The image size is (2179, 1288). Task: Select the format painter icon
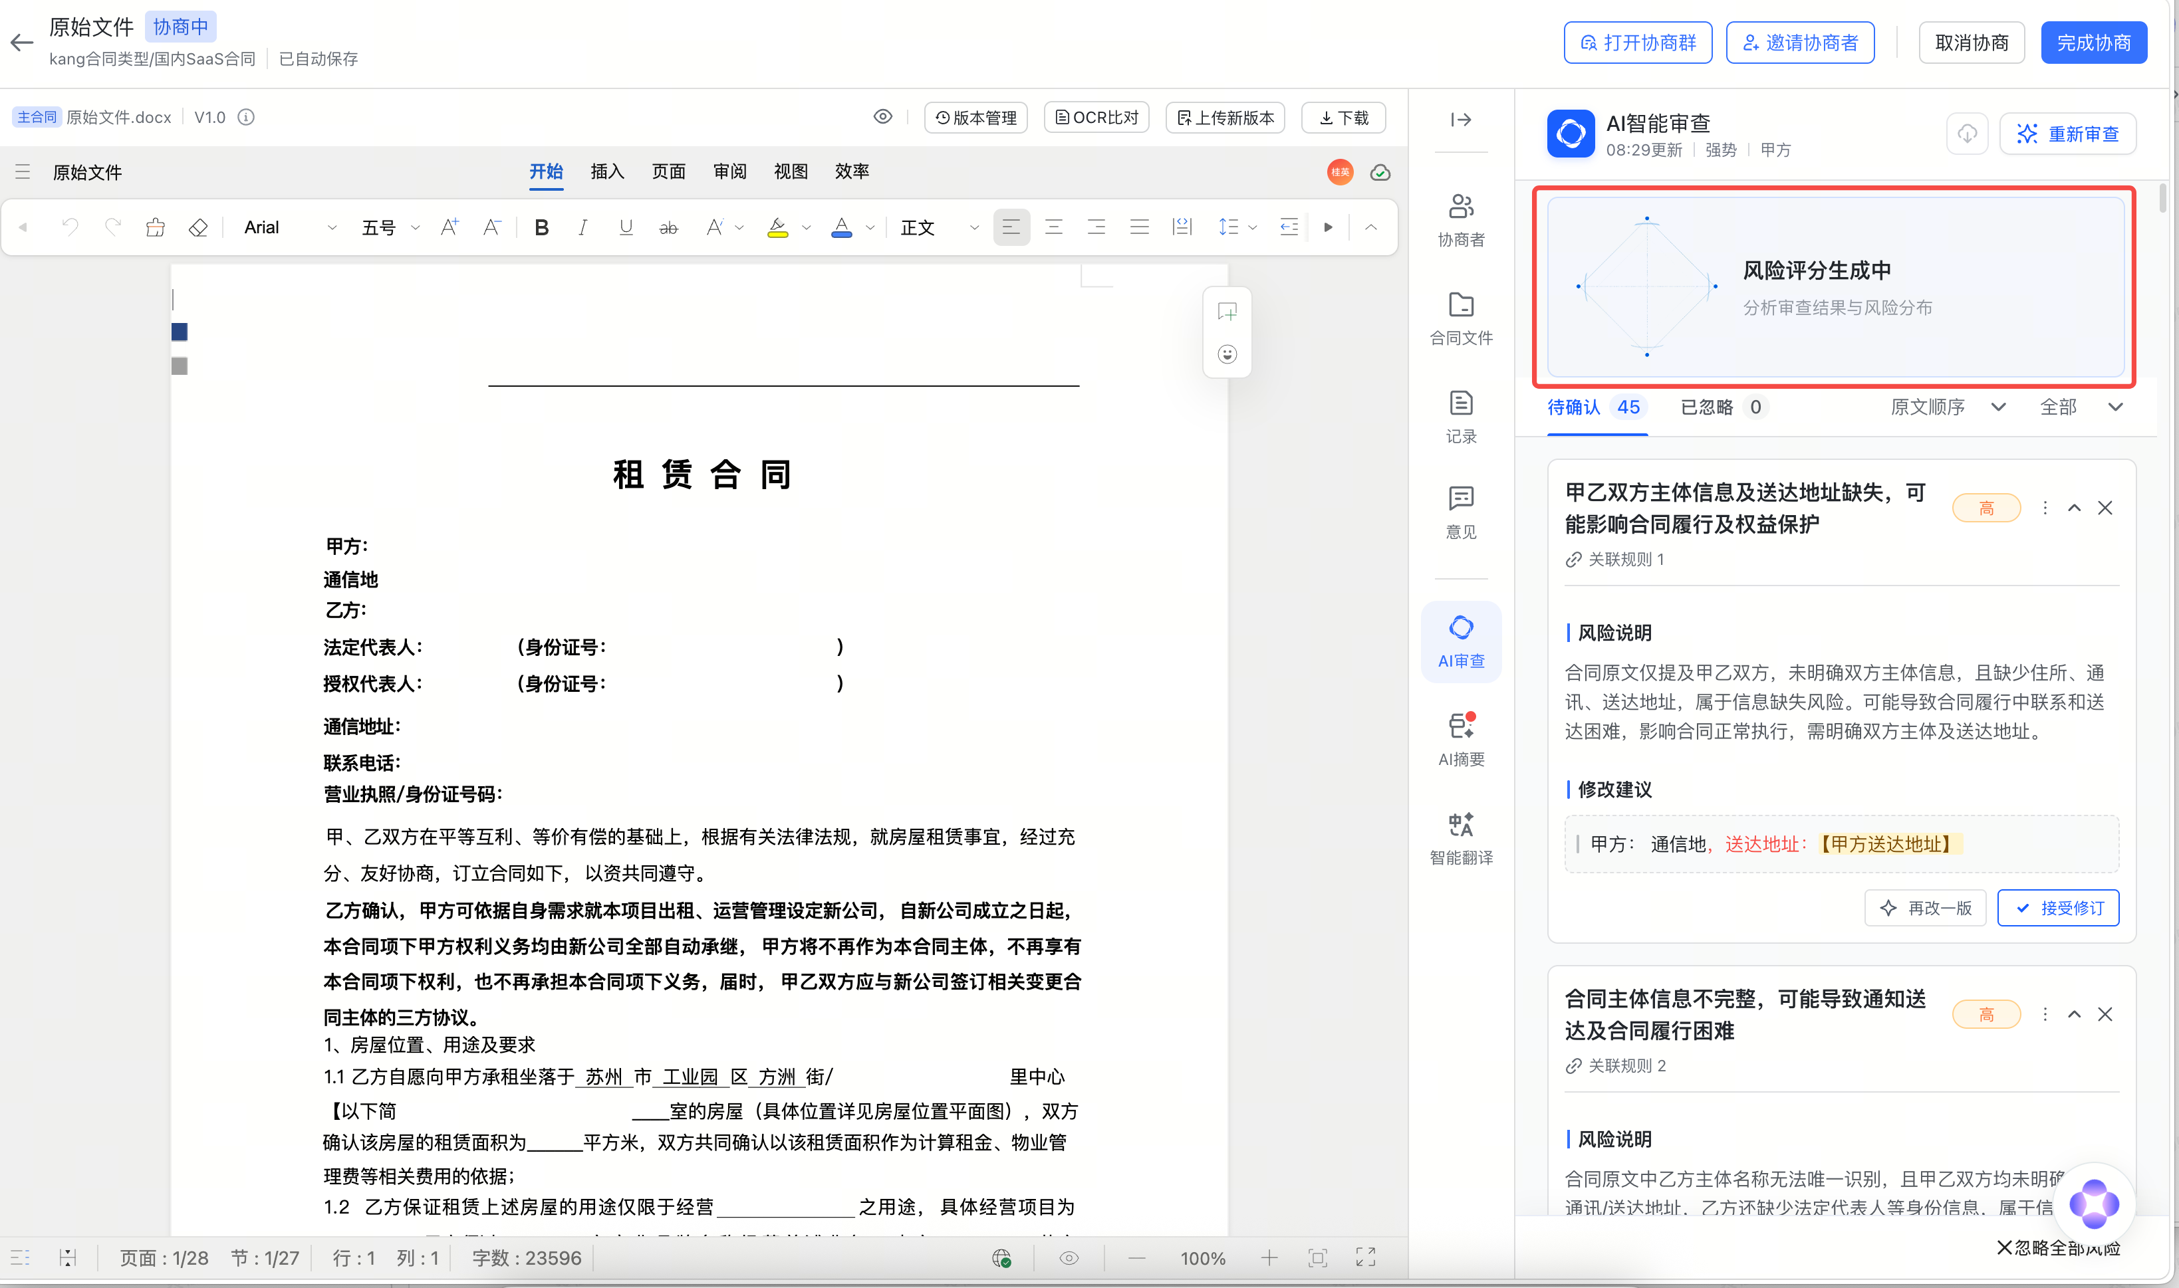156,227
